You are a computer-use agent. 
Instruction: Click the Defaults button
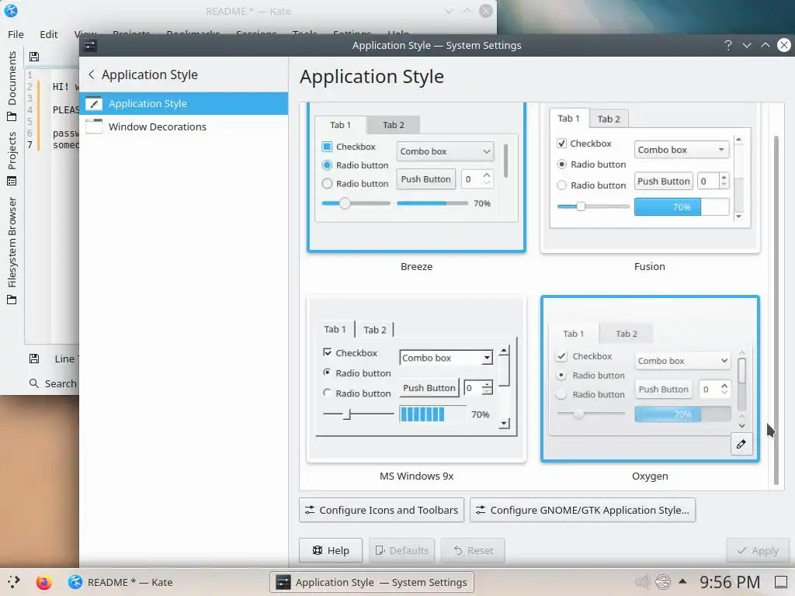tap(401, 550)
